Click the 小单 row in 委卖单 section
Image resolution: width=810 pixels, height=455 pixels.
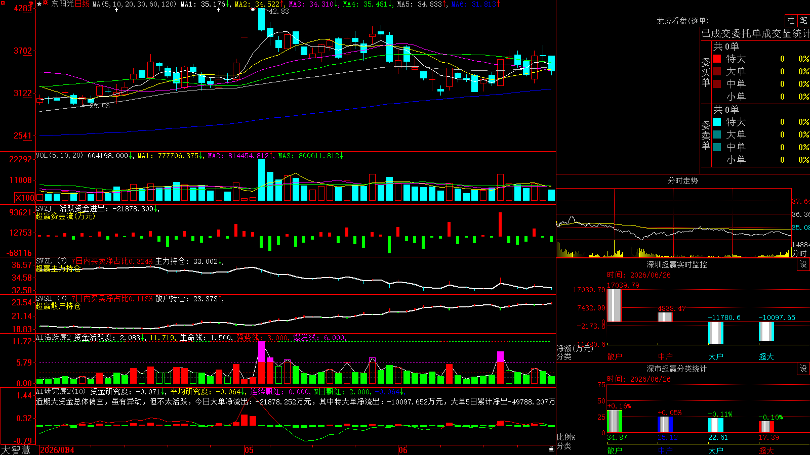(x=761, y=160)
